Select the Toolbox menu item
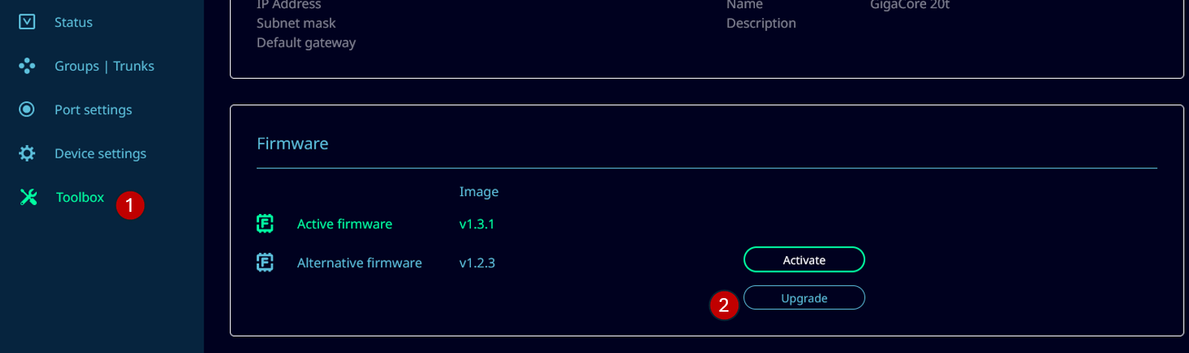Image resolution: width=1189 pixels, height=353 pixels. [x=80, y=198]
